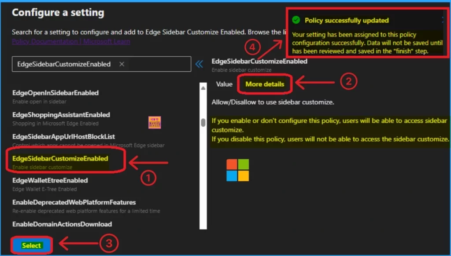Open Policy Documentation Microsoft Learn link
This screenshot has height=256, width=451.
(71, 41)
